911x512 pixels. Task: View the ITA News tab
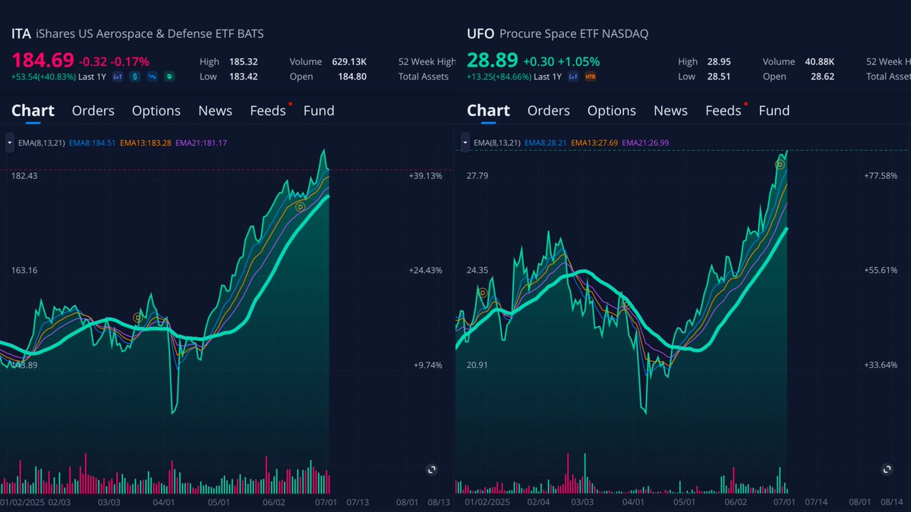pos(216,111)
